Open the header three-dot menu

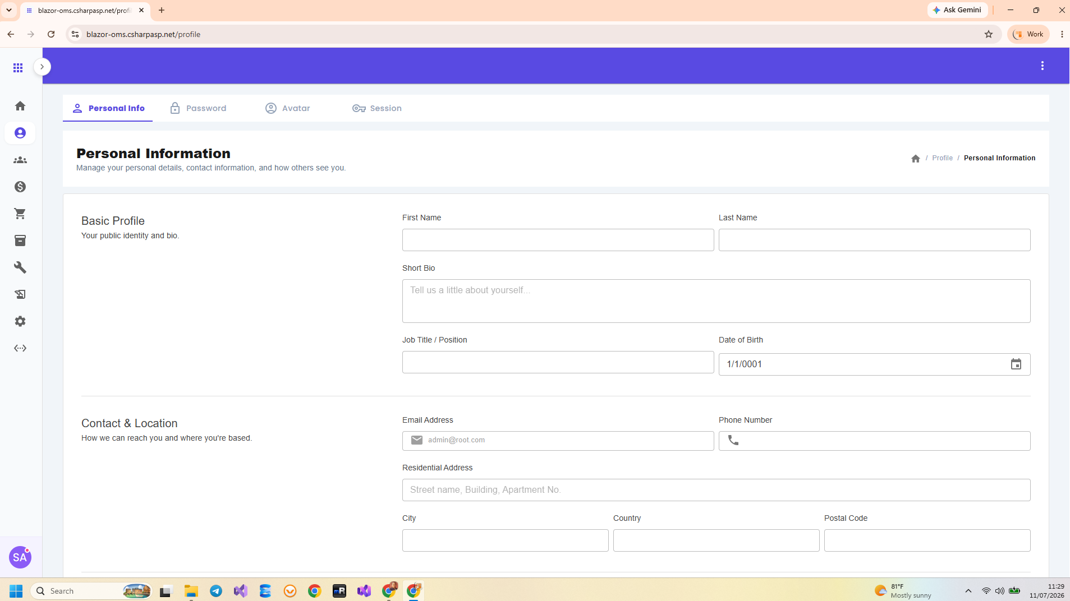(1043, 66)
